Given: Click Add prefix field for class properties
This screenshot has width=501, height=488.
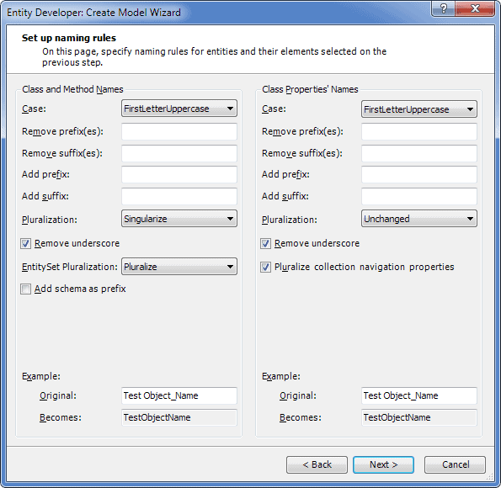Looking at the screenshot, I should coord(419,174).
